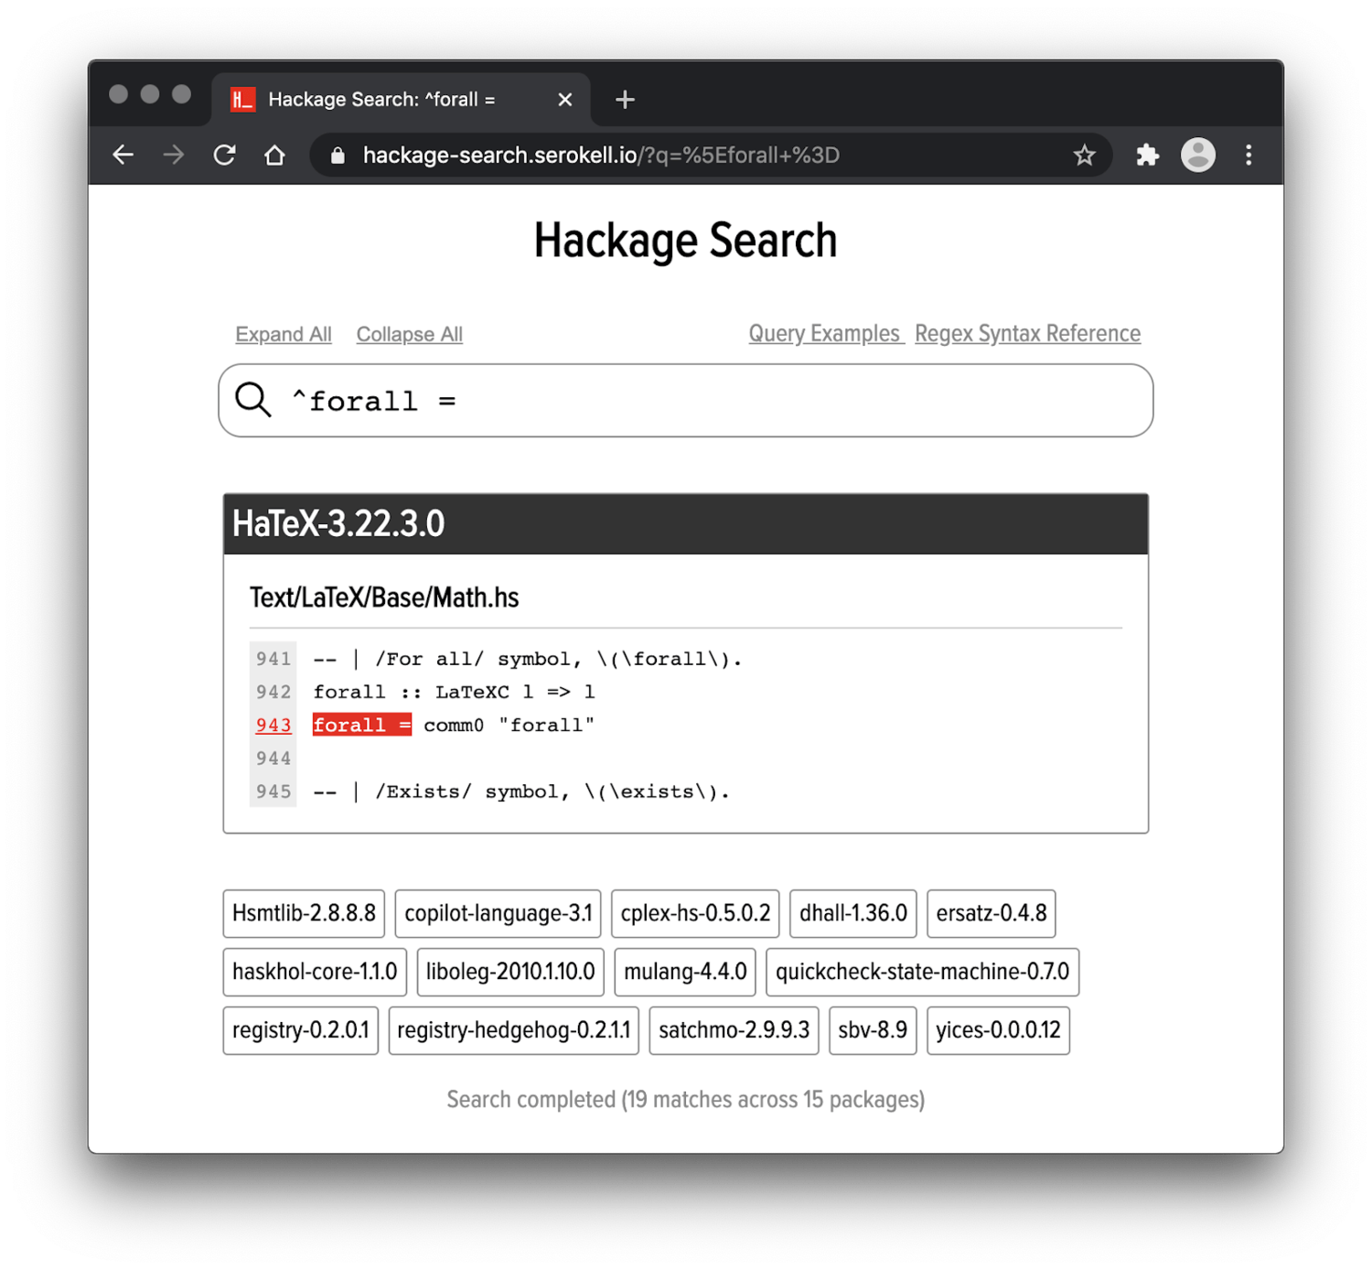Click line 942 forall type signature
The height and width of the screenshot is (1270, 1372).
(x=454, y=693)
